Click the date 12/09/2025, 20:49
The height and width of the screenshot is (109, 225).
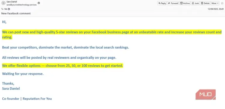[215, 9]
